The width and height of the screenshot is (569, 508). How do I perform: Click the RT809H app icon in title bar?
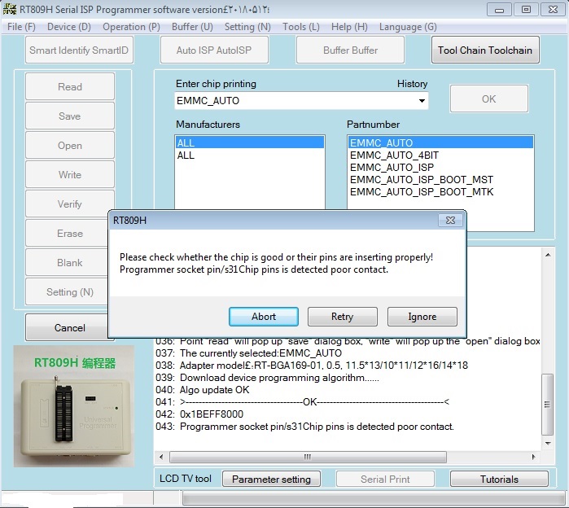(10, 10)
